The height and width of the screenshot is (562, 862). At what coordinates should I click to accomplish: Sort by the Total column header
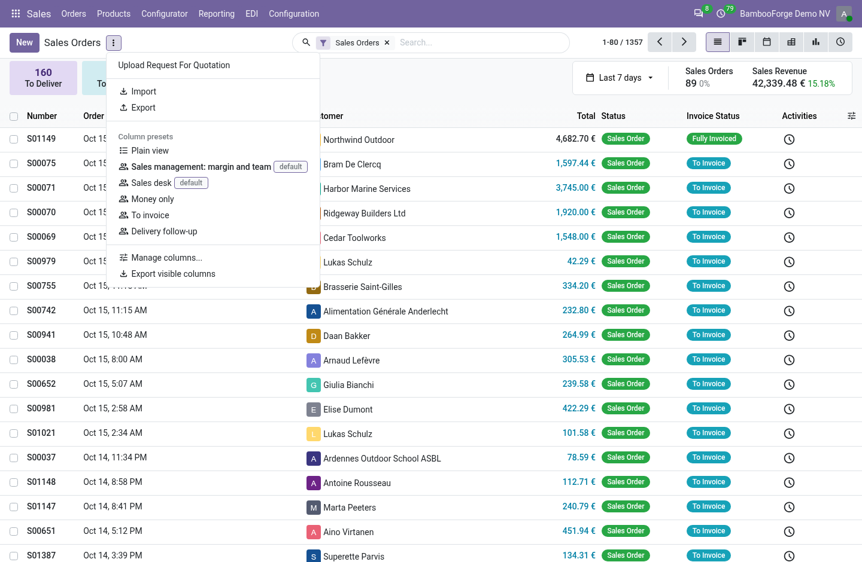(586, 116)
